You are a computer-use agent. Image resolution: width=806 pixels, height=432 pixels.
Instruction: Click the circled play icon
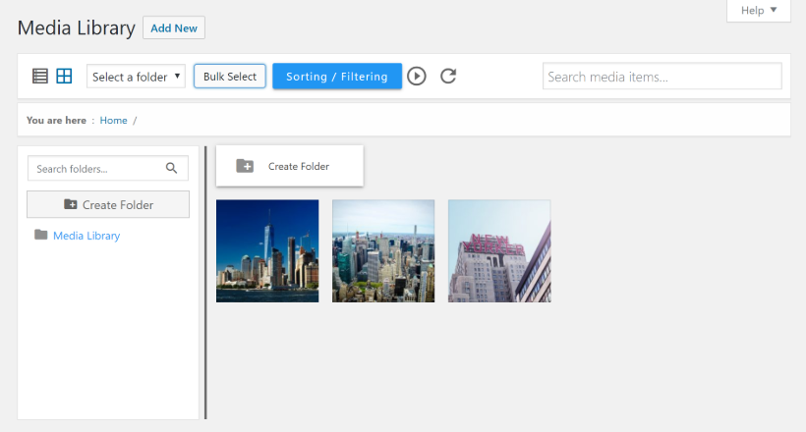coord(417,76)
